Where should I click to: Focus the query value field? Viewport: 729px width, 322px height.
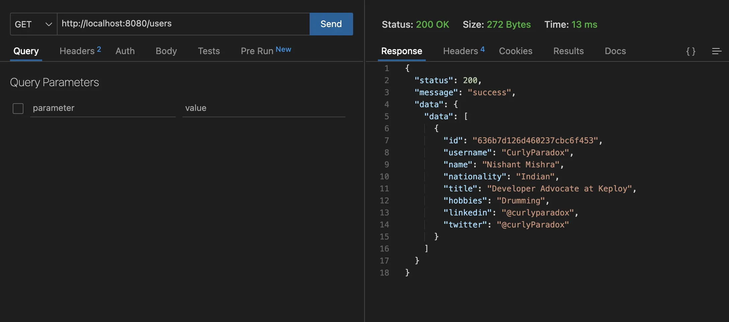(264, 108)
